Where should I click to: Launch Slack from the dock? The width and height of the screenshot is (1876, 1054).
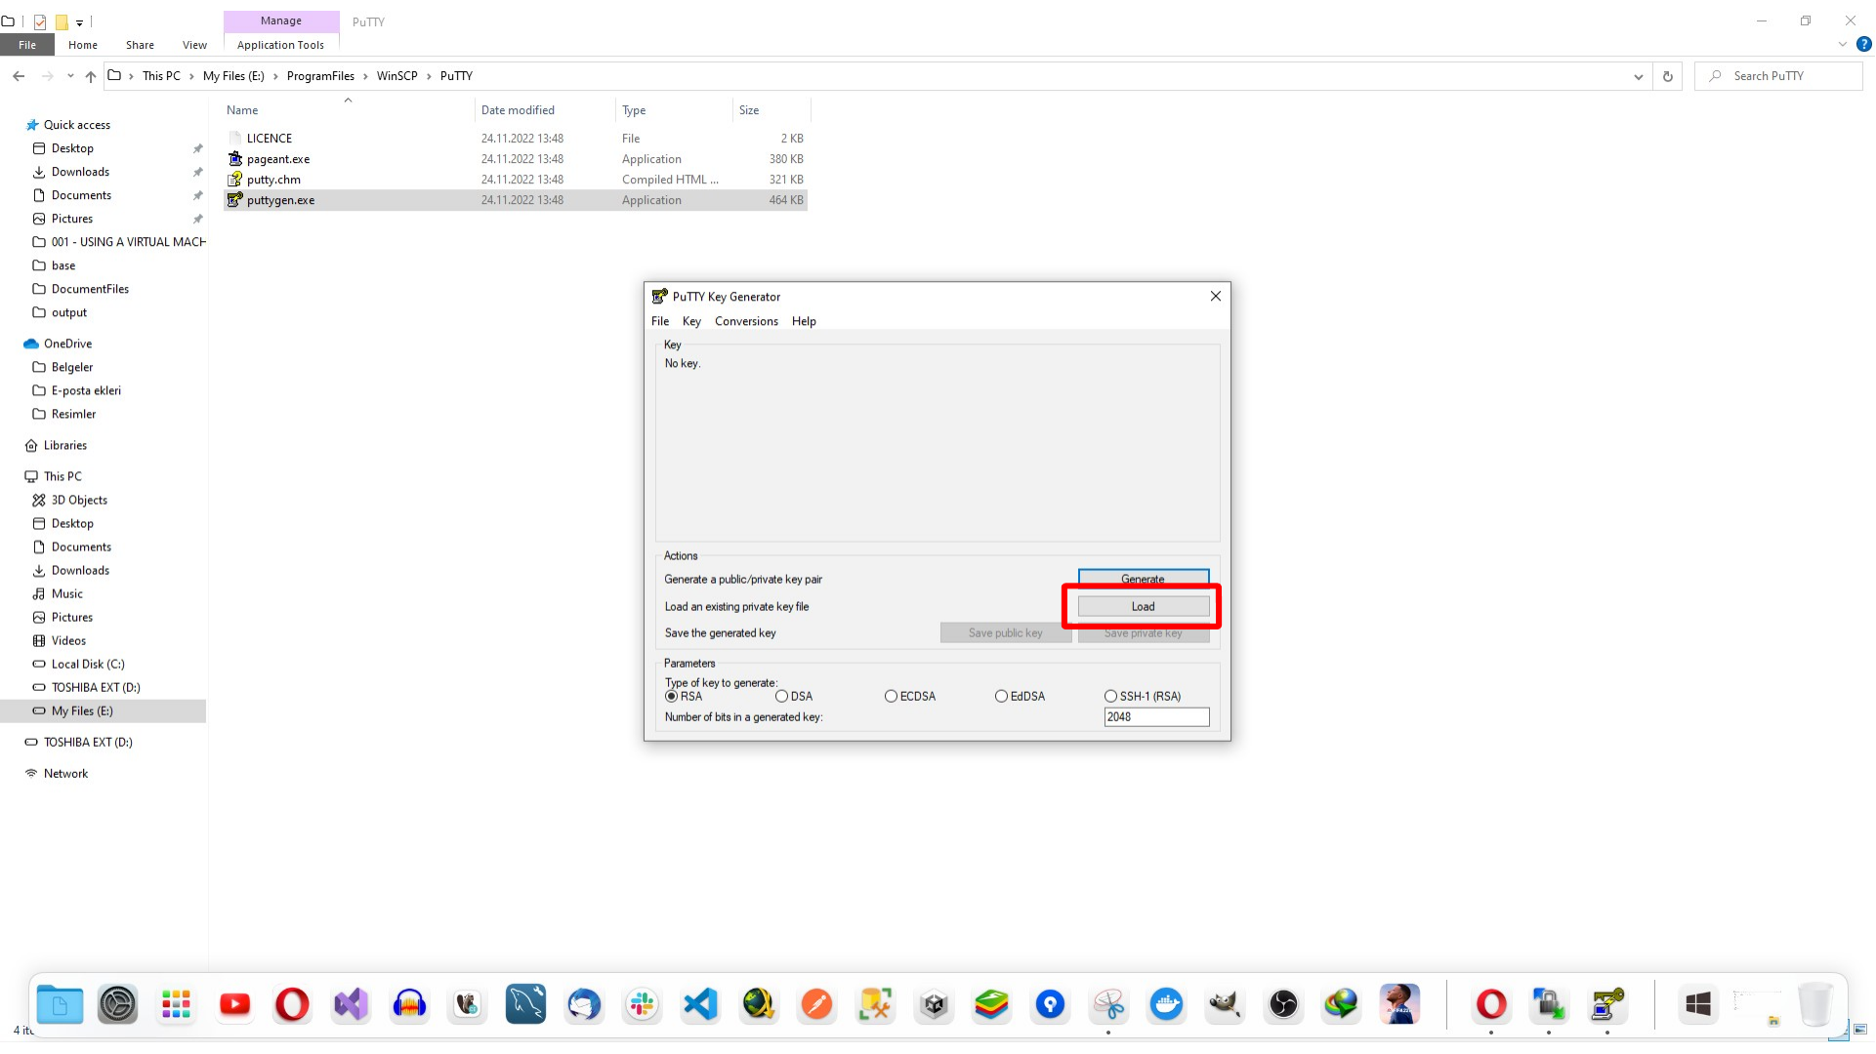(x=642, y=1004)
